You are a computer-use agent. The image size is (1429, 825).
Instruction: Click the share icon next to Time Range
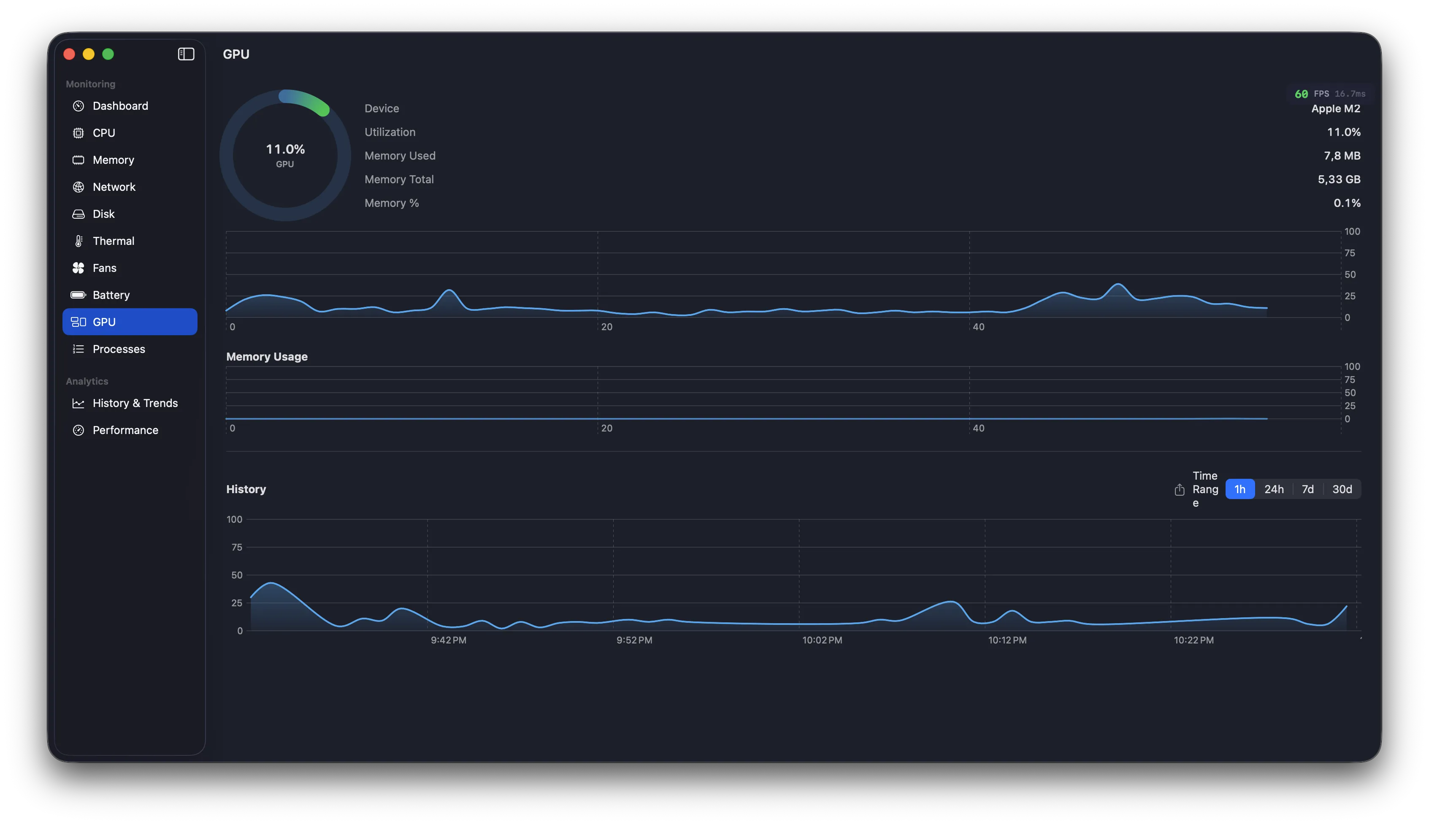click(x=1179, y=489)
